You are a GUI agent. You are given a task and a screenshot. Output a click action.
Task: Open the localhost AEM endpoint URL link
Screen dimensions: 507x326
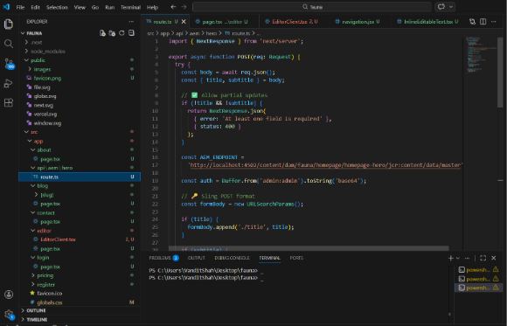pos(325,165)
